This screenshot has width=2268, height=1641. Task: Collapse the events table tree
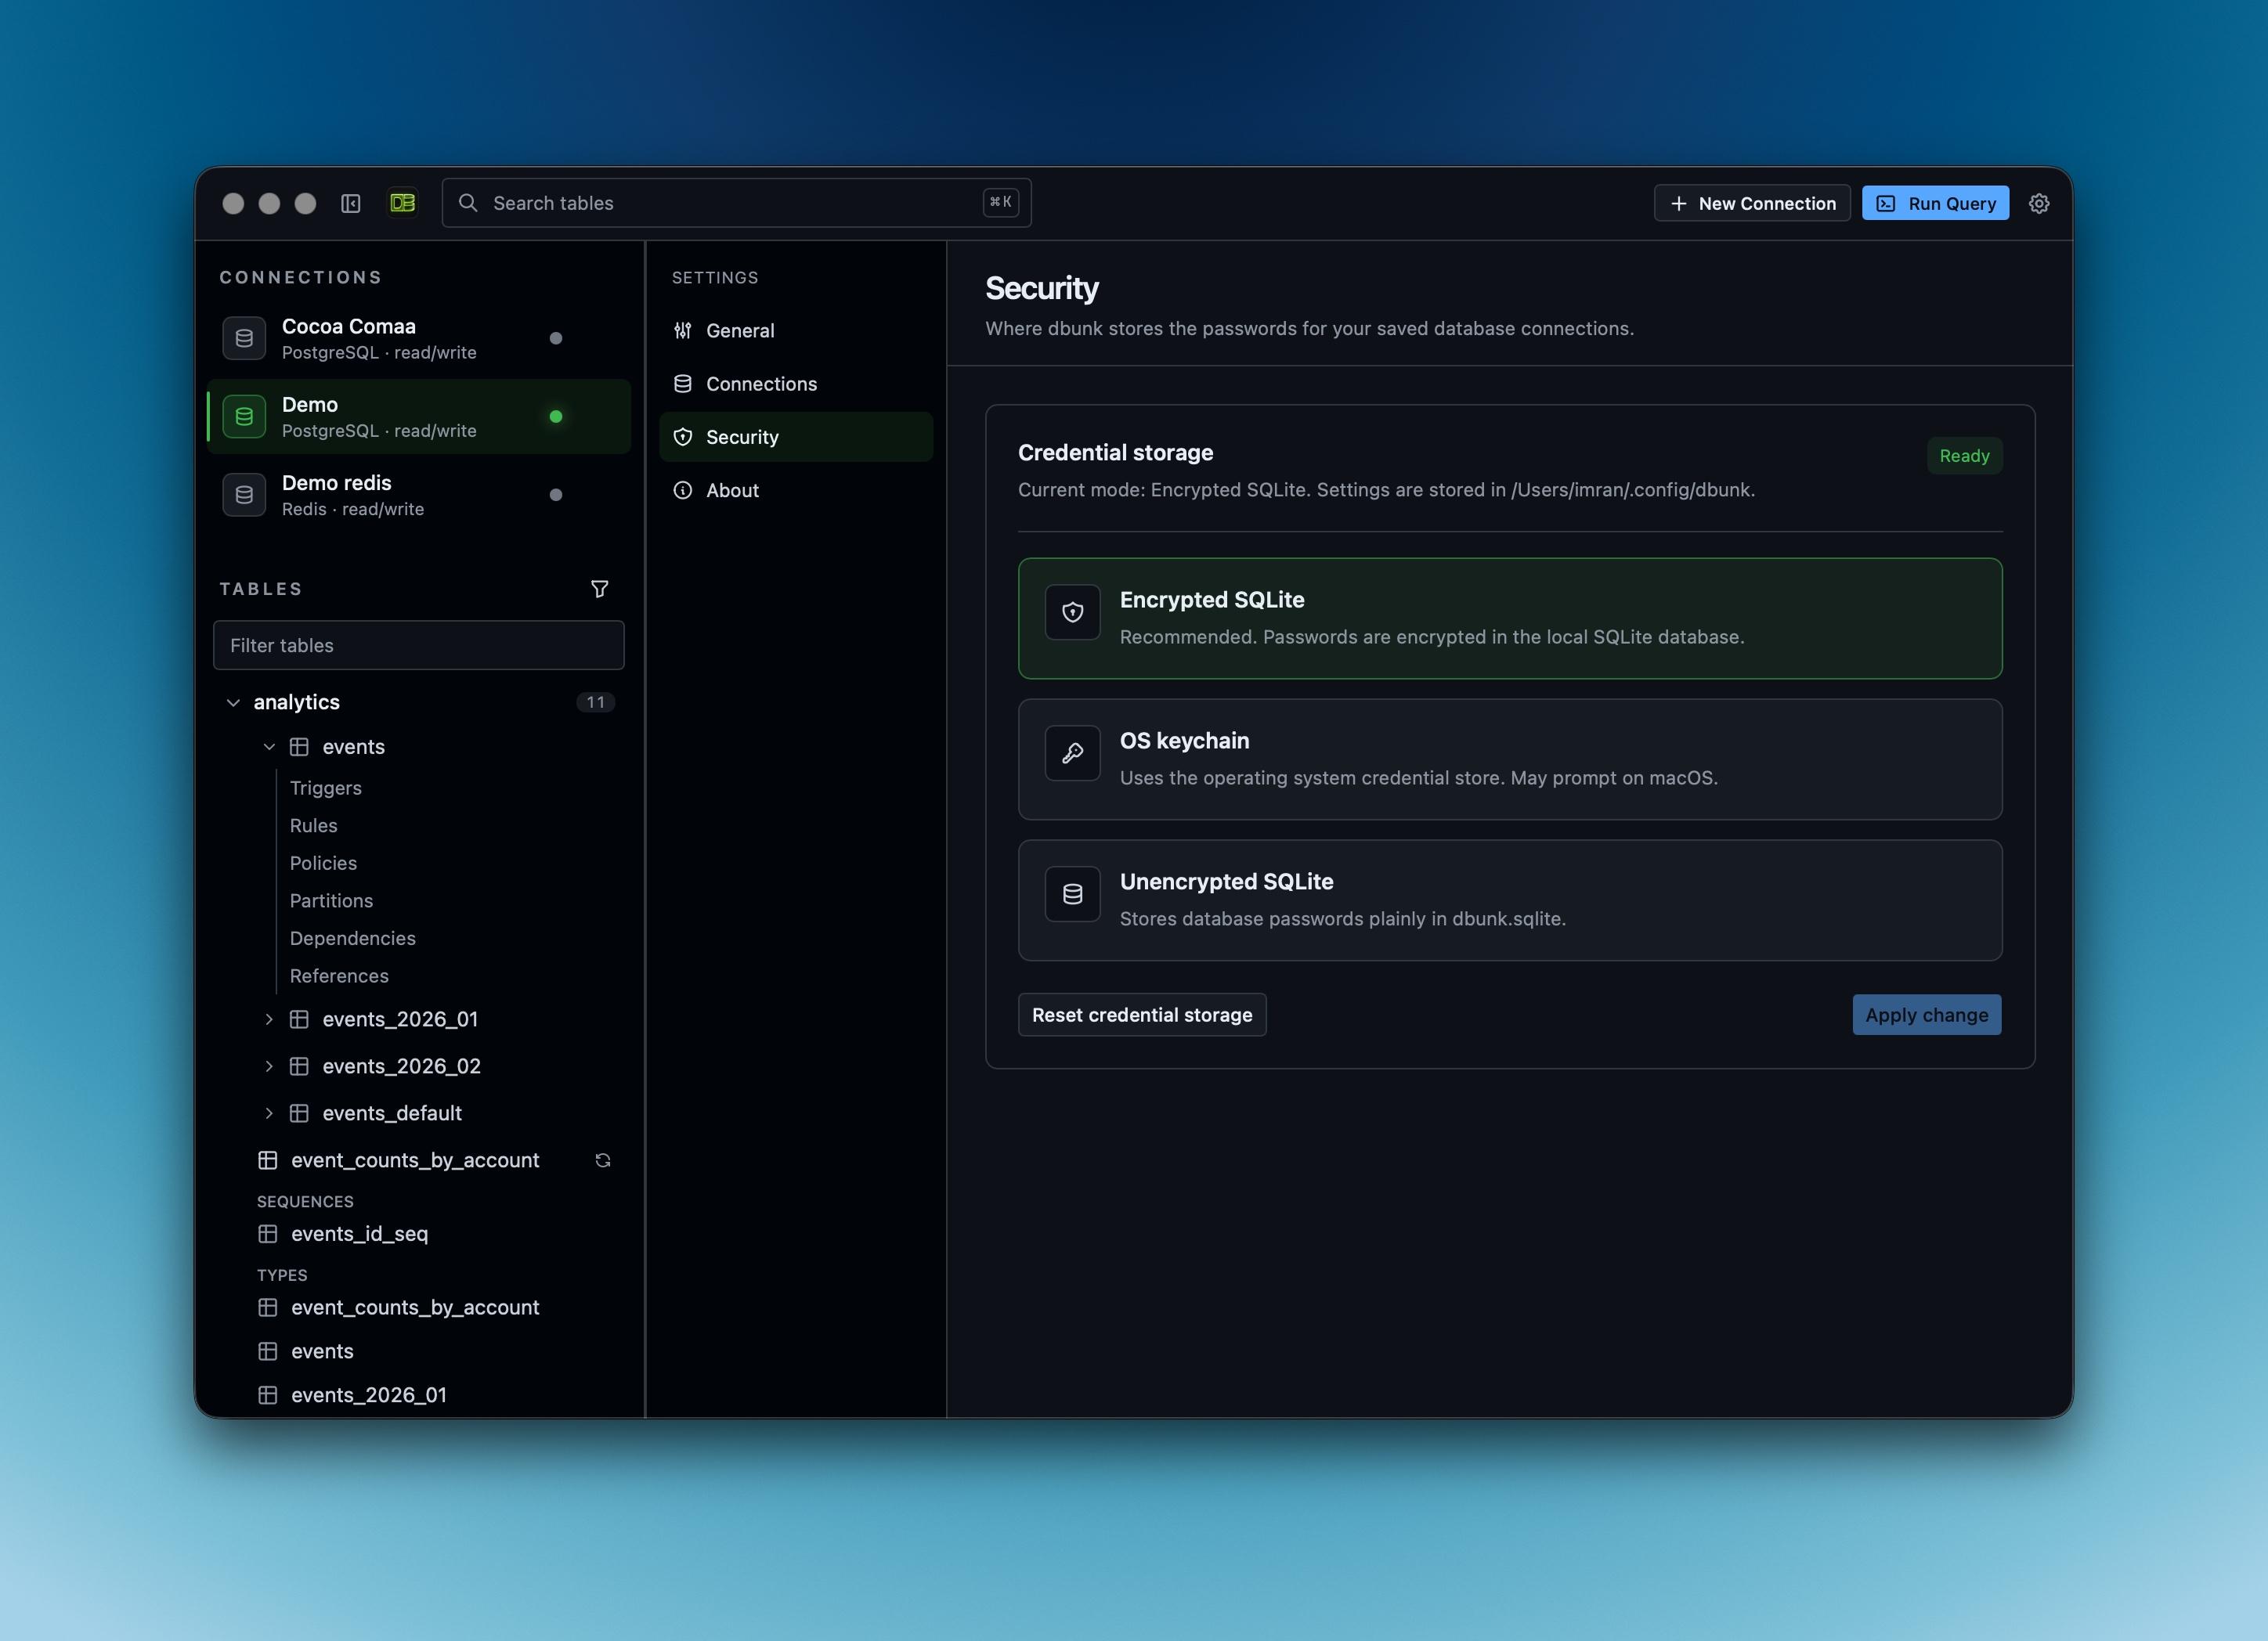(269, 747)
